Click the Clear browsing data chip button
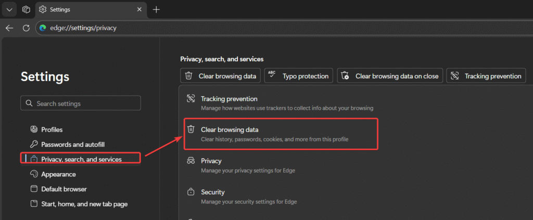 pos(220,76)
